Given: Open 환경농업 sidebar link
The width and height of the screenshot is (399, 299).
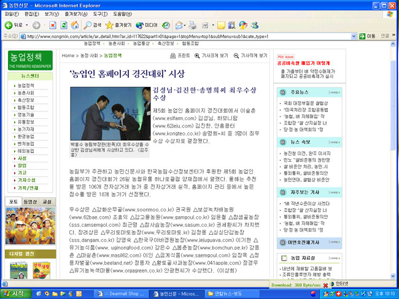Looking at the screenshot, I should [26, 137].
